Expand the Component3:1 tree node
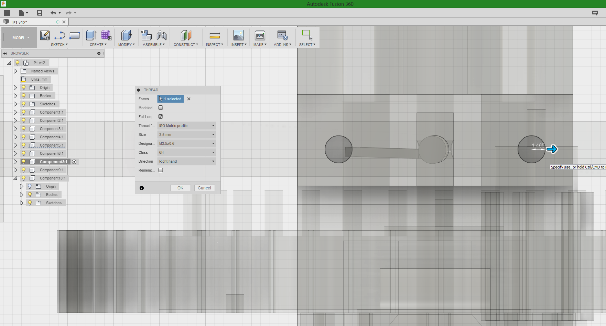The width and height of the screenshot is (606, 326). 15,129
